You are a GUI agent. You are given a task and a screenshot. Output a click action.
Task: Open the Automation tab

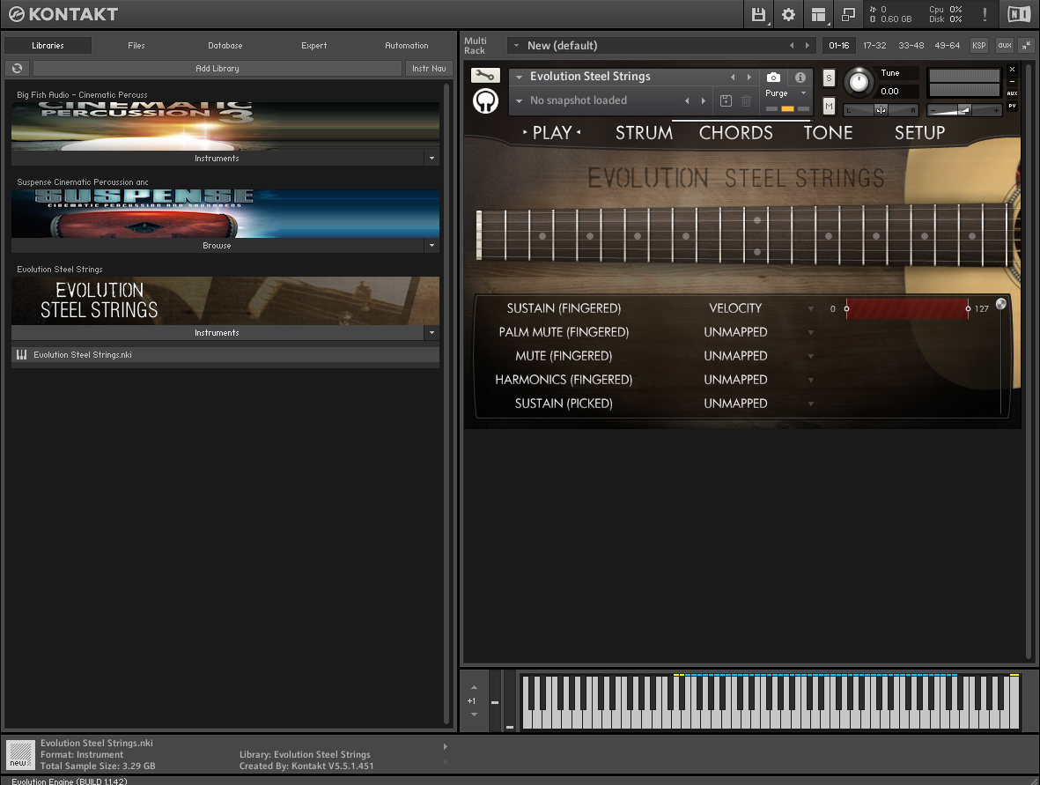pos(407,45)
